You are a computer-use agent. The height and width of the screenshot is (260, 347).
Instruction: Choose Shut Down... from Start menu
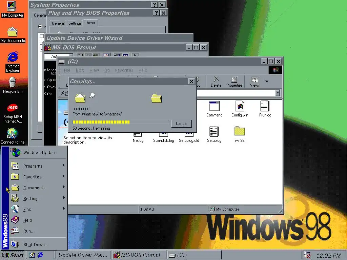coord(38,244)
